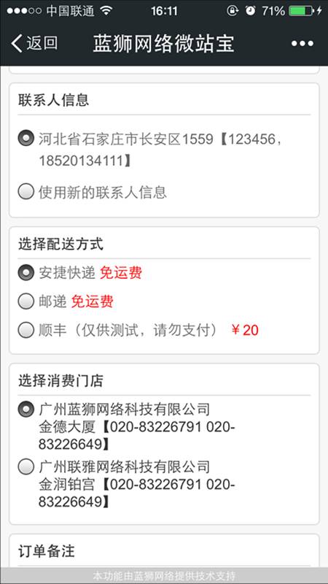Select 广州联雅网络科技有限公司 store
Image resolution: width=328 pixels, height=584 pixels.
coord(26,466)
